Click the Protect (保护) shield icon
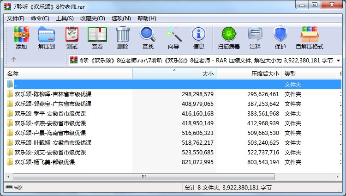 pyautogui.click(x=280, y=37)
